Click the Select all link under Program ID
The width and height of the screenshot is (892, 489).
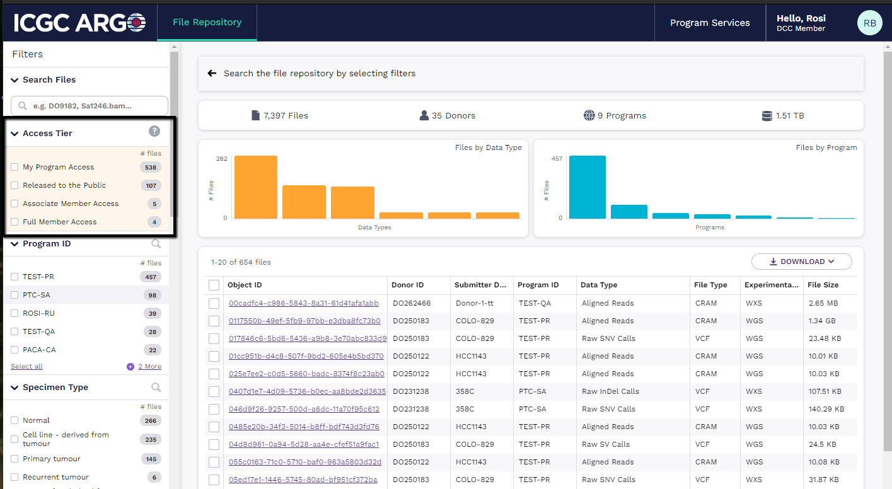[x=26, y=367]
